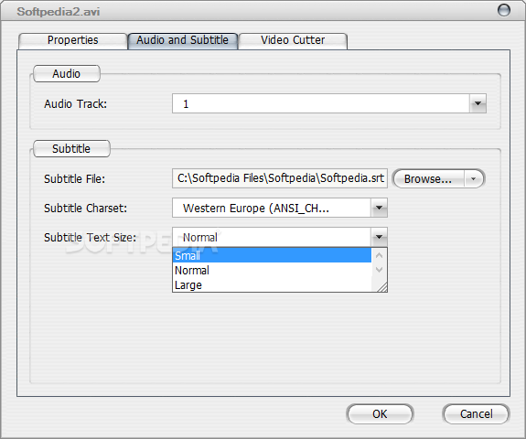Click the Audio group header button
This screenshot has height=439, width=526.
[67, 74]
